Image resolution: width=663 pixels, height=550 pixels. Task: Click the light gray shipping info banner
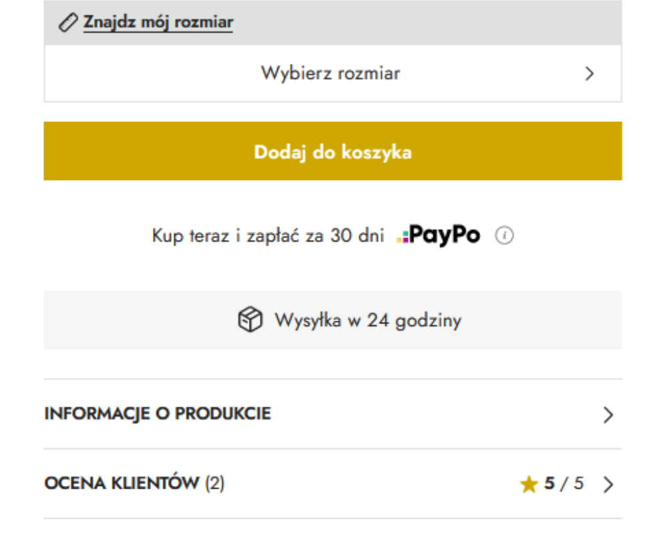tap(333, 321)
